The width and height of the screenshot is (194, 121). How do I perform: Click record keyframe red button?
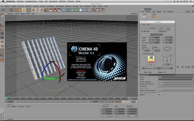pyautogui.click(x=116, y=102)
